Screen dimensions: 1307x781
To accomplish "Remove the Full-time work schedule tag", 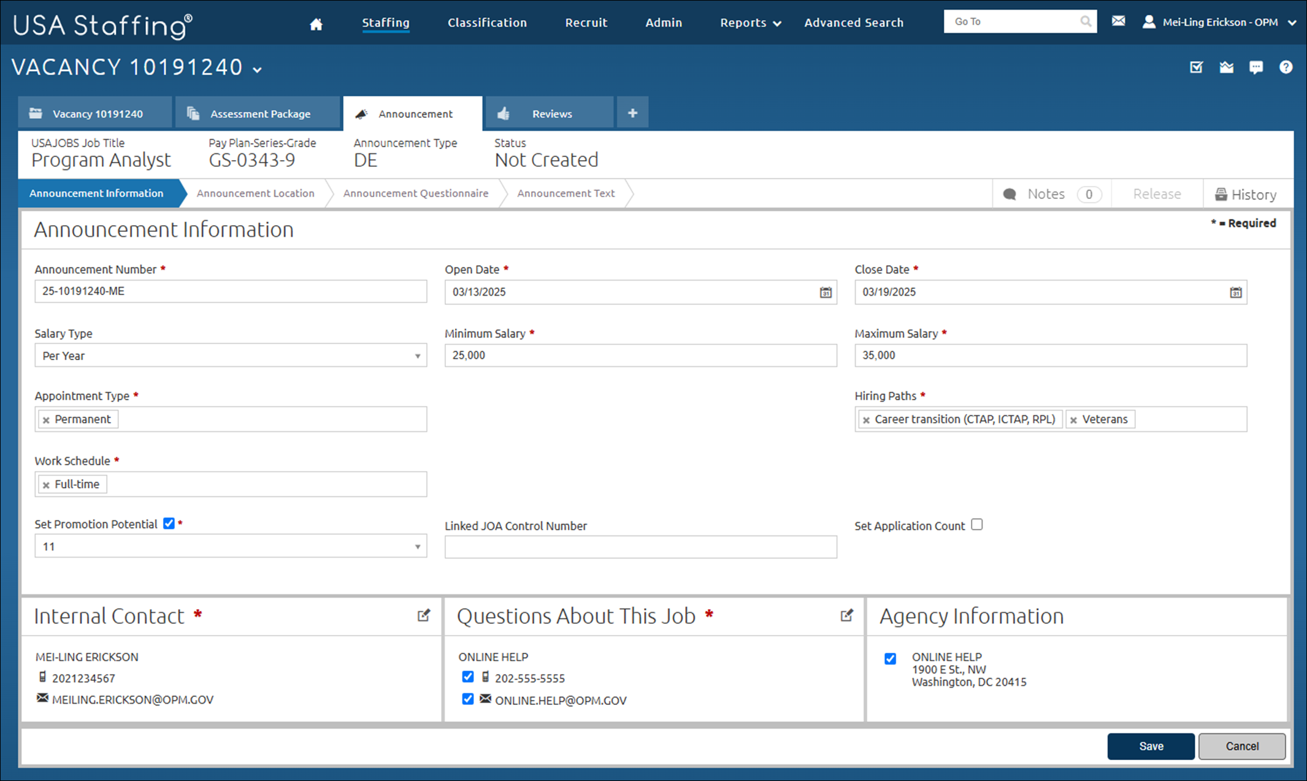I will [x=46, y=485].
